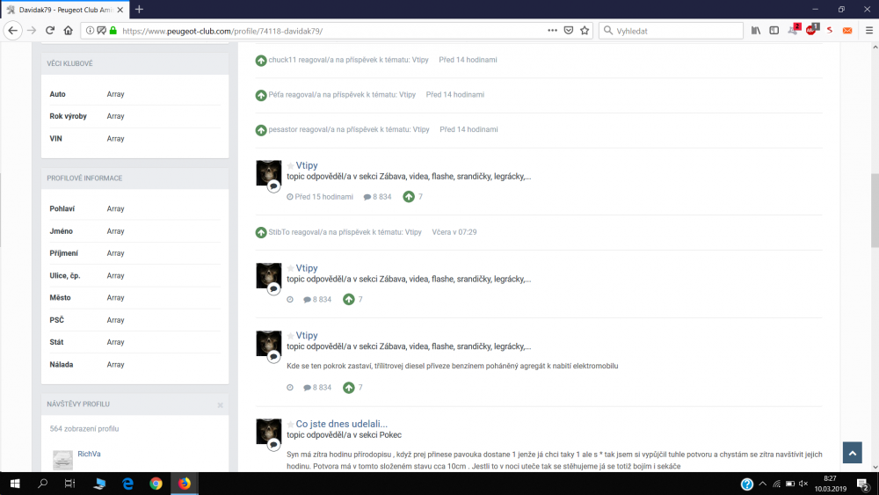Open the Adblock extension icon

pyautogui.click(x=811, y=30)
